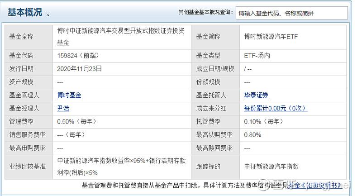The image size is (362, 196).
Task: Click the 基金全称 label cell
Action: pos(29,37)
